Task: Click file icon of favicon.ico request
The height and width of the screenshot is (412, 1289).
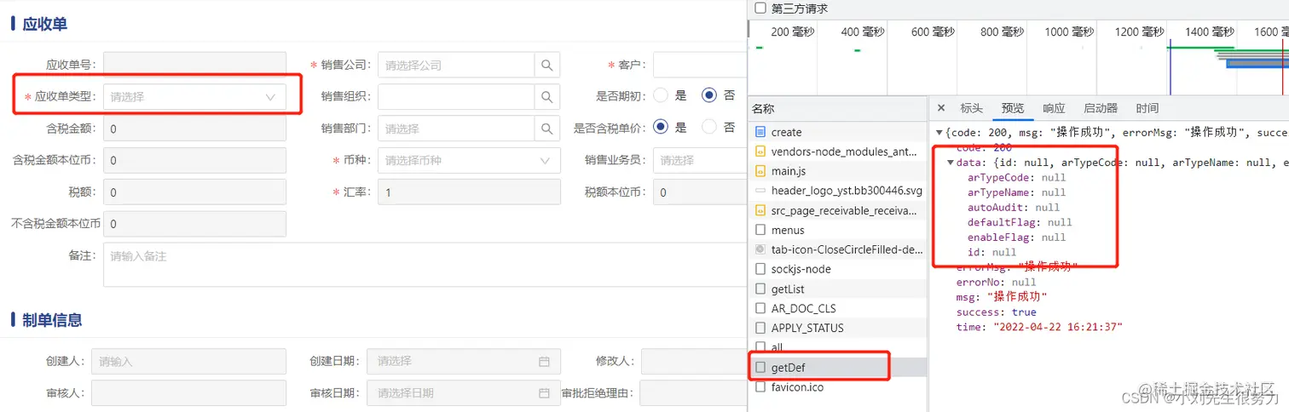Action: [x=760, y=387]
